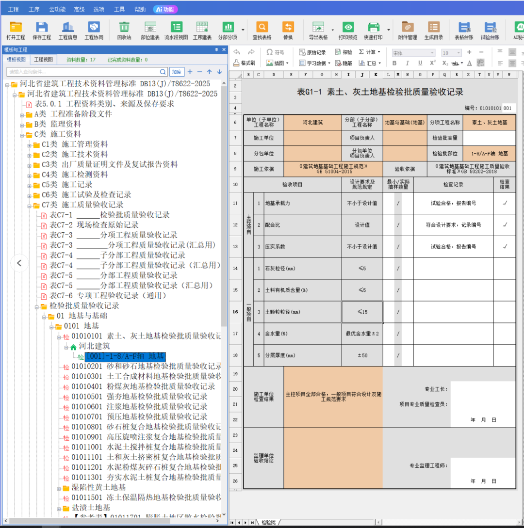The image size is (524, 528).
Task: Open 打印预览 print preview
Action: coord(348,31)
